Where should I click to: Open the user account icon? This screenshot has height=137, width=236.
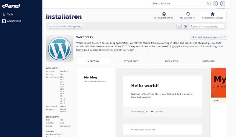point(223,4)
